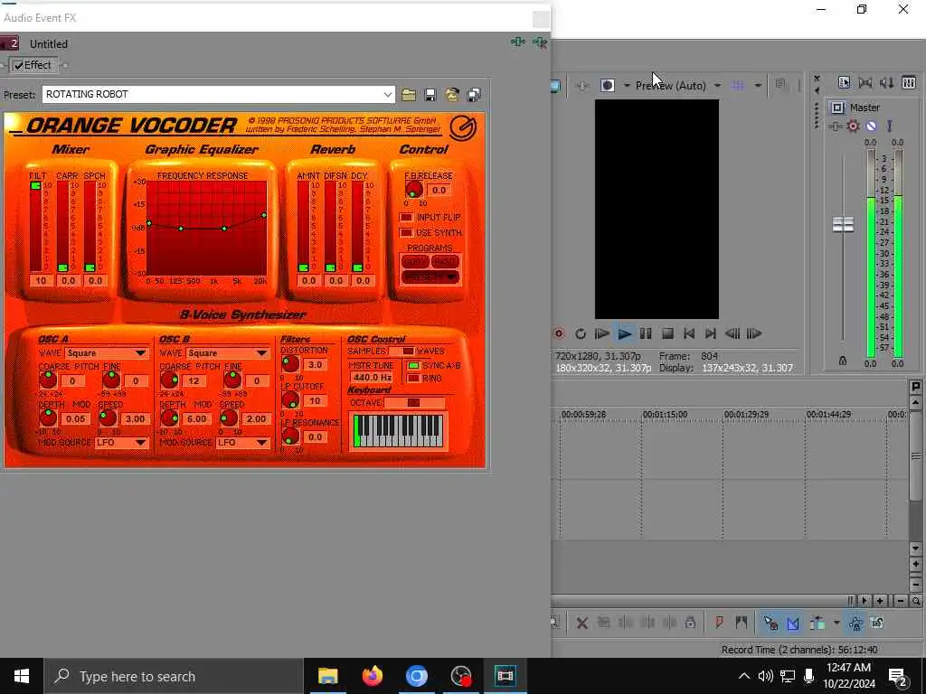The height and width of the screenshot is (694, 926).
Task: Click the lock fader channels icon
Action: [x=843, y=361]
